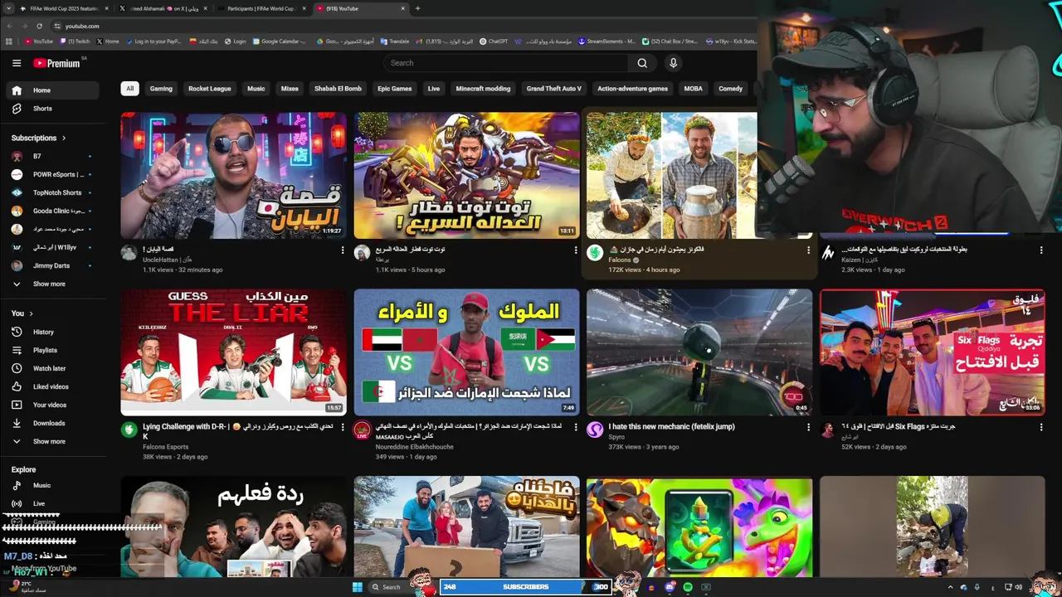Expand the Subscriptions section arrow
Image resolution: width=1062 pixels, height=597 pixels.
(x=64, y=138)
